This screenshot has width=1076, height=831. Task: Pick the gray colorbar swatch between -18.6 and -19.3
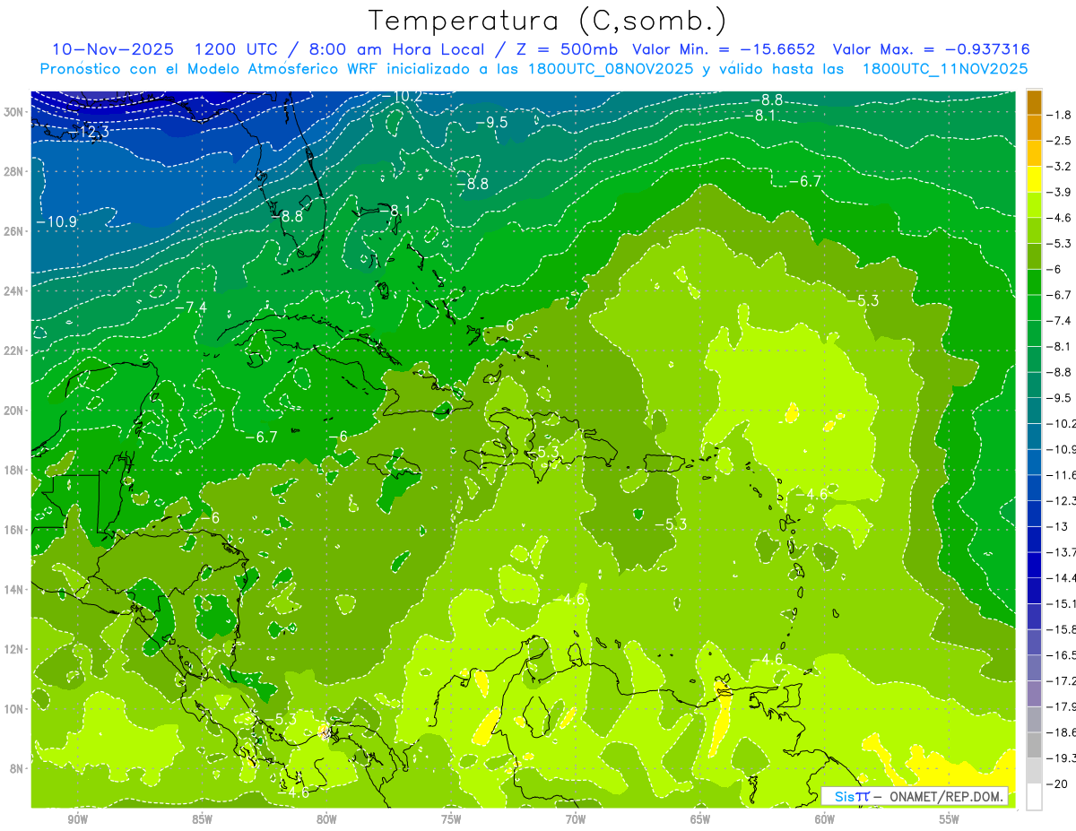[1034, 744]
